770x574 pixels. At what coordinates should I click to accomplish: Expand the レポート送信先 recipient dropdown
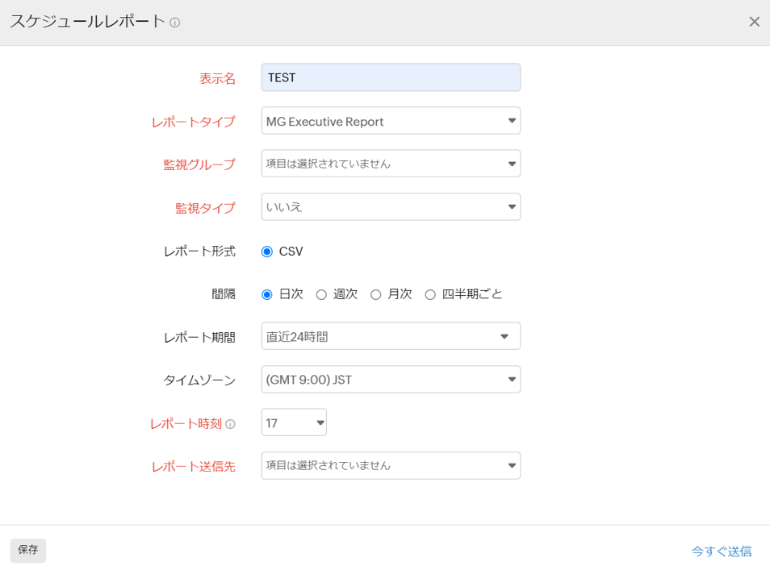tap(390, 465)
